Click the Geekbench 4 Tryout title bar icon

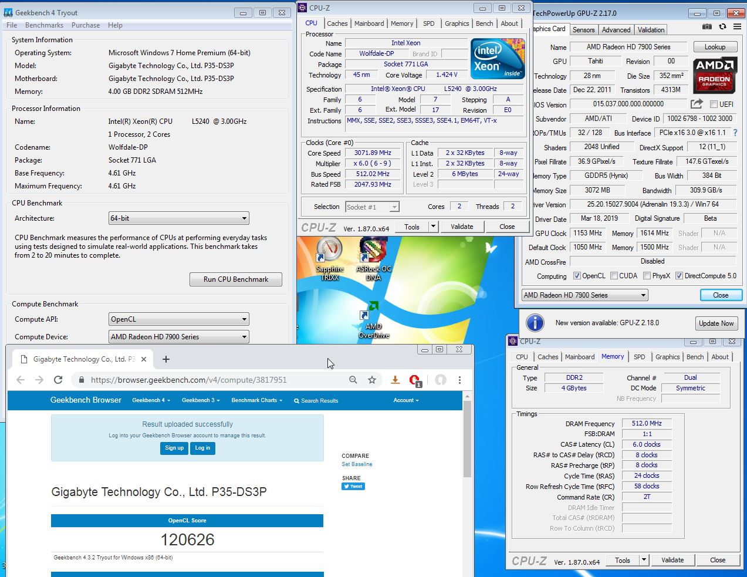8,12
